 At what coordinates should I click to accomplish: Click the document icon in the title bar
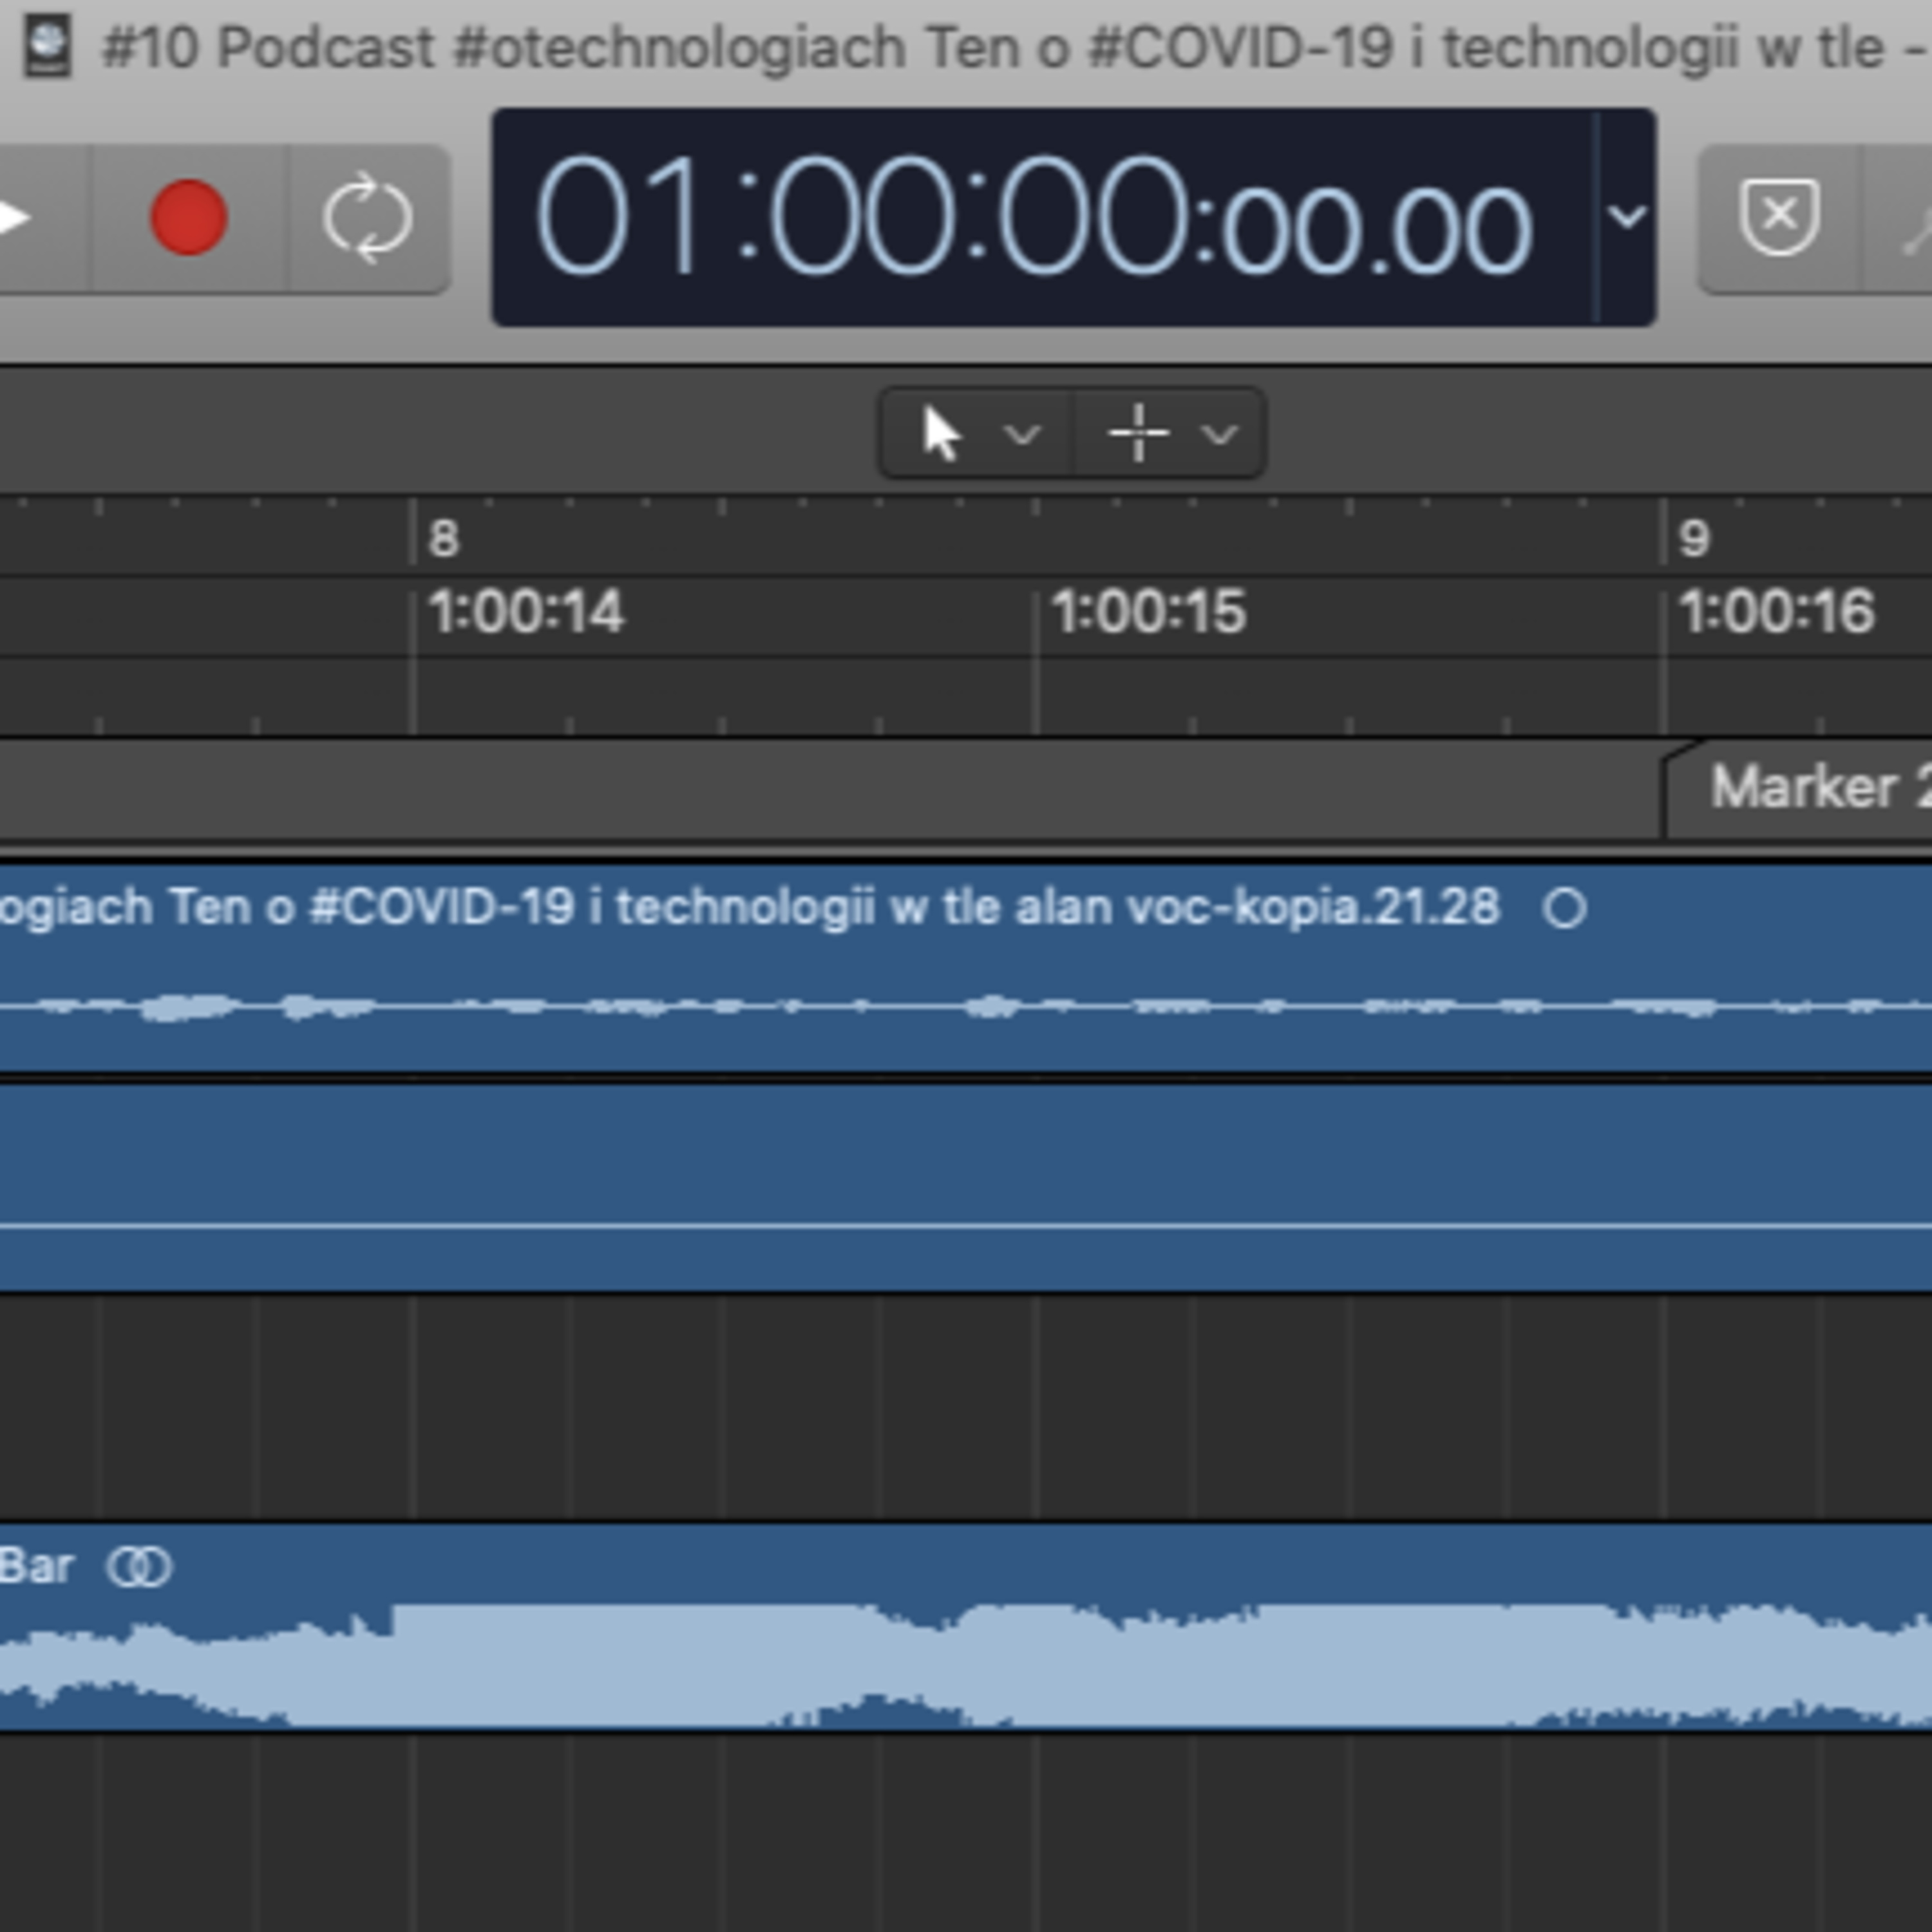pos(47,45)
